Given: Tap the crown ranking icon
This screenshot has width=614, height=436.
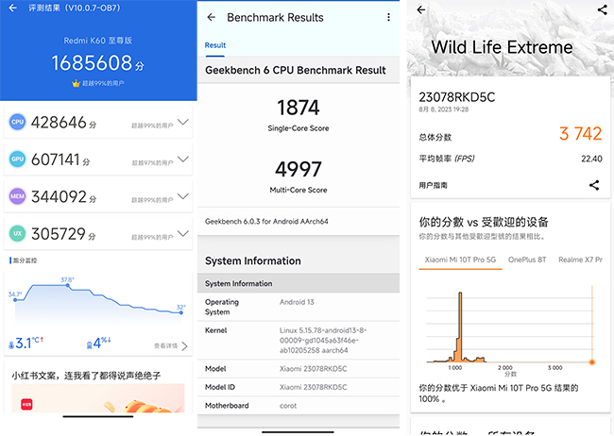Looking at the screenshot, I should coord(76,83).
